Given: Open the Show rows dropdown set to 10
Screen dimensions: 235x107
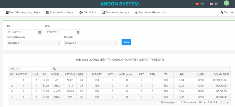Looking at the screenshot, I should (202, 102).
